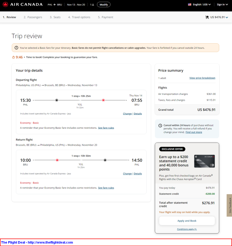Image resolution: width=232 pixels, height=246 pixels.
Task: Click Change for the return flight
Action: click(127, 174)
